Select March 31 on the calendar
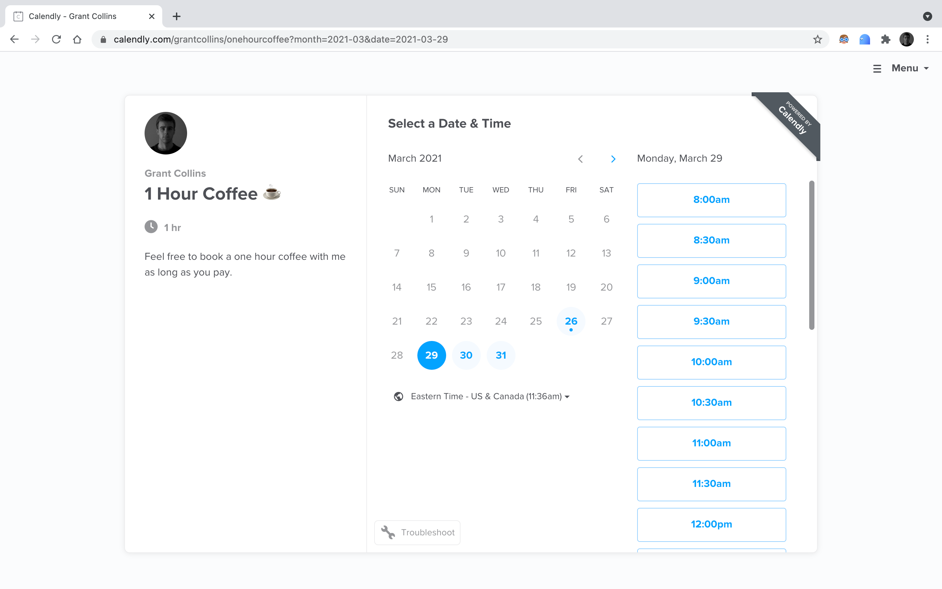 [x=500, y=355]
